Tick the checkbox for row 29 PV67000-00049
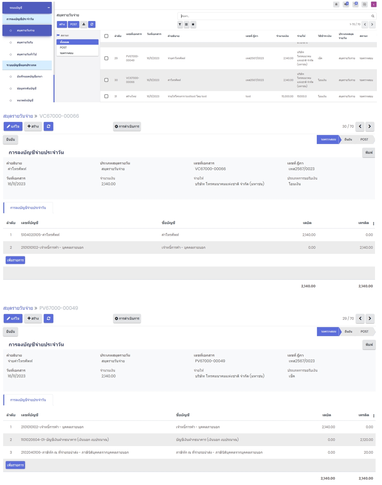The image size is (382, 485). point(106,58)
